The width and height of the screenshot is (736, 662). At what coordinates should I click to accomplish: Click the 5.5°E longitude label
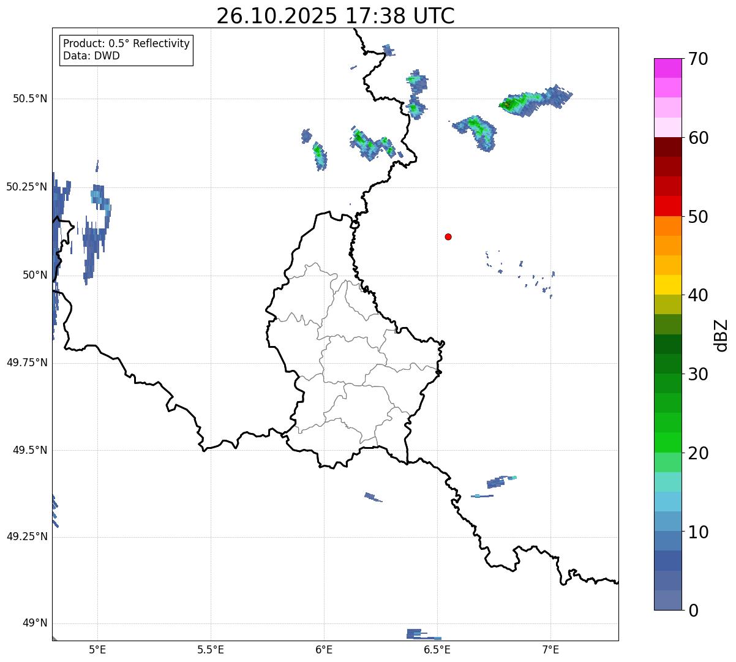click(x=211, y=649)
